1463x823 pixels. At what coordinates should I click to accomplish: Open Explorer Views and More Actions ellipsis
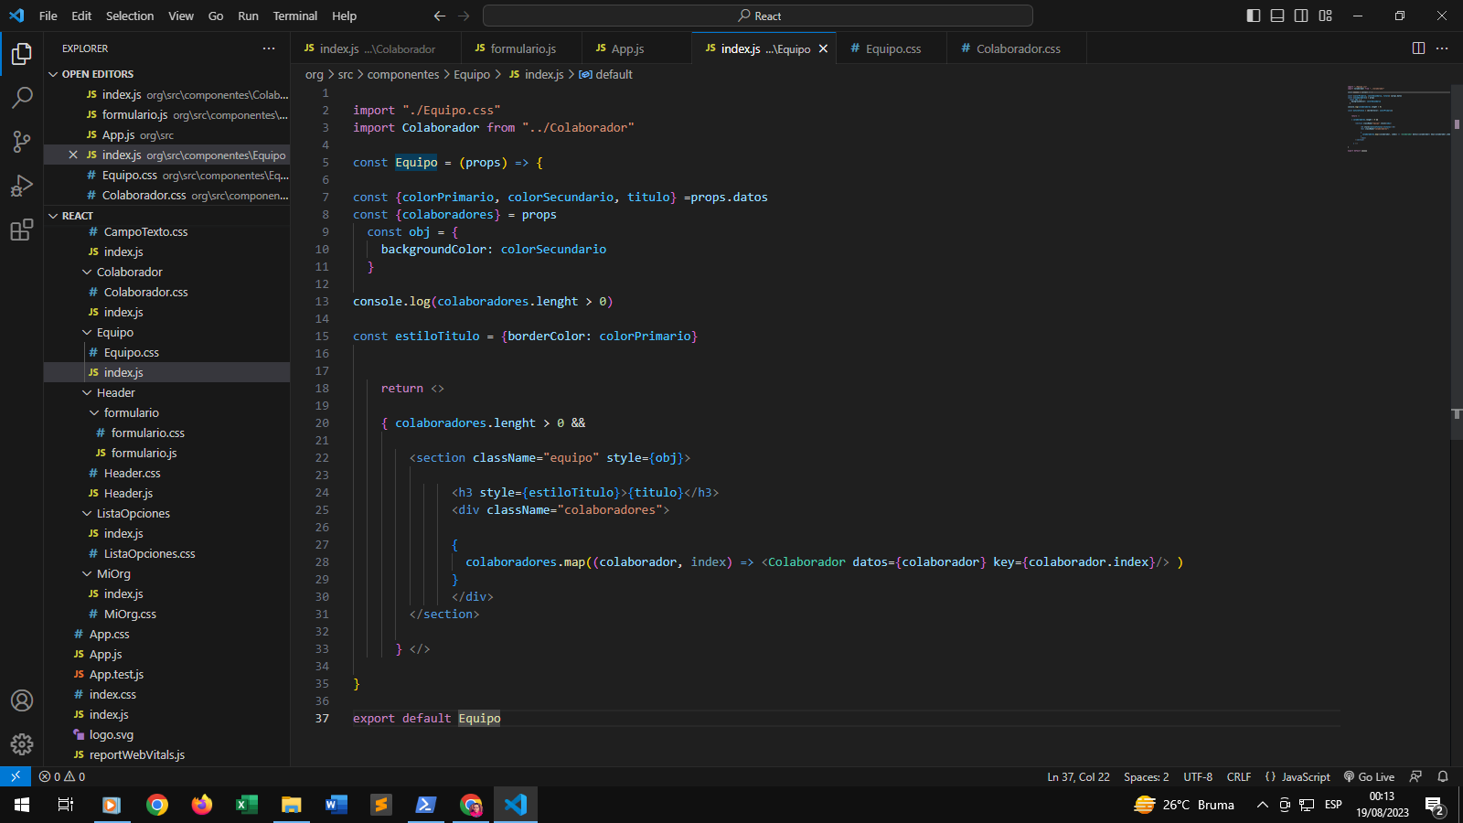click(x=269, y=48)
